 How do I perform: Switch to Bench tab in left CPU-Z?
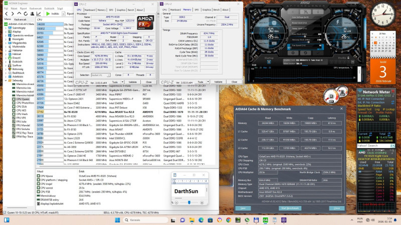click(x=131, y=10)
